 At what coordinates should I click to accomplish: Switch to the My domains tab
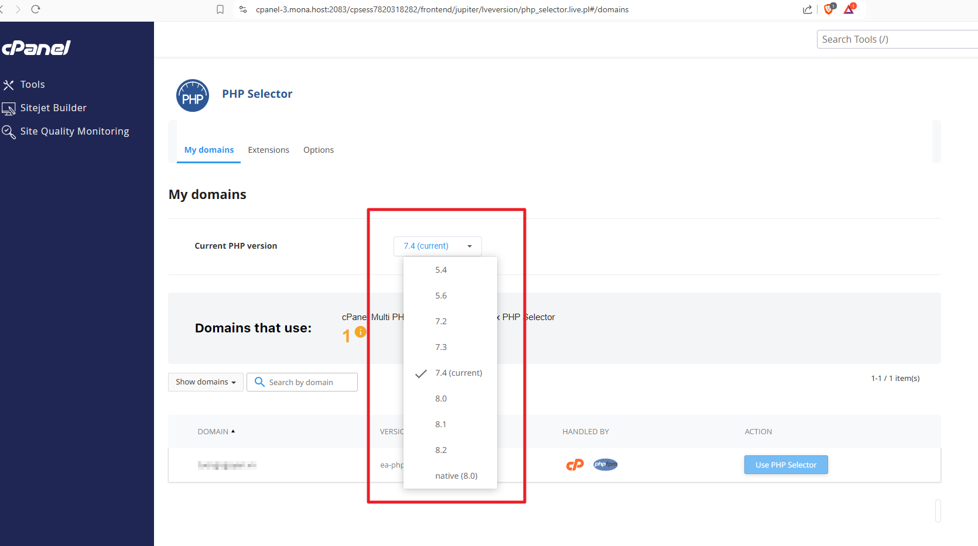(x=209, y=150)
